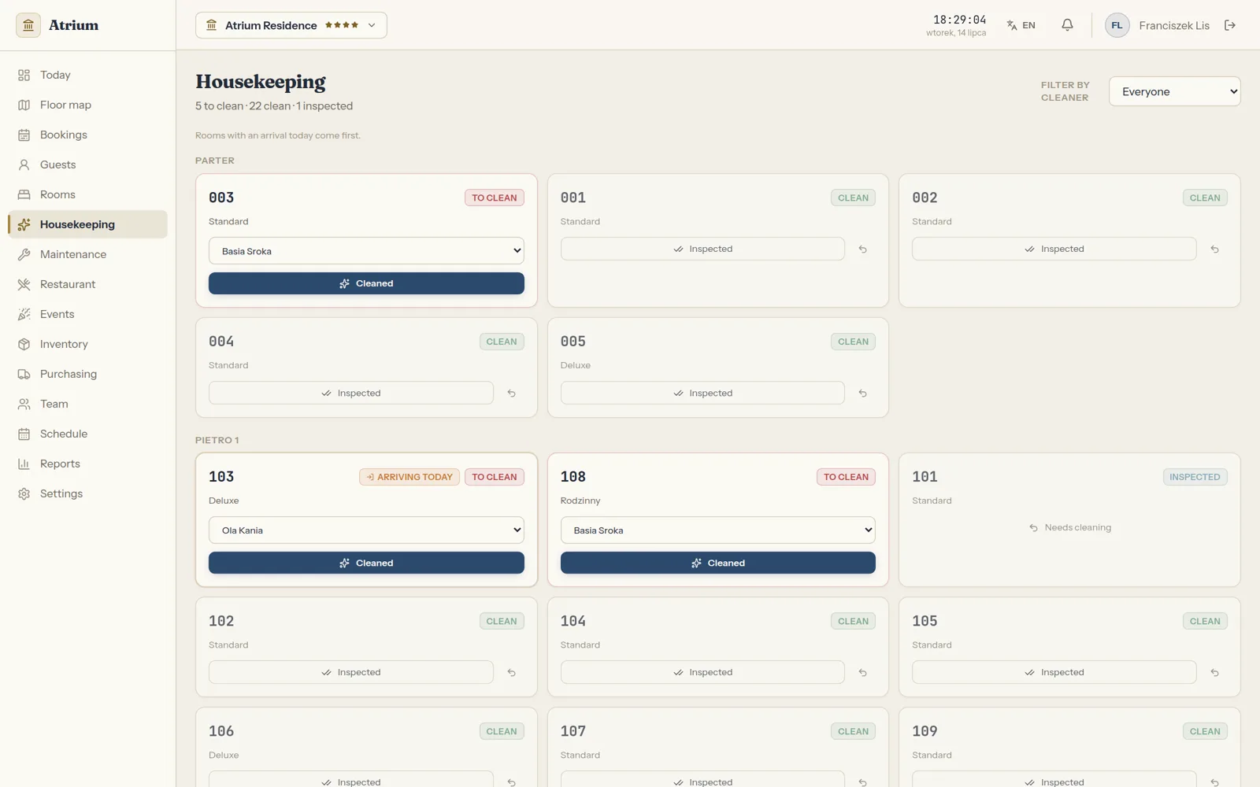1260x787 pixels.
Task: Click the ARRIVING TODAY badge on room 103
Action: tap(409, 477)
